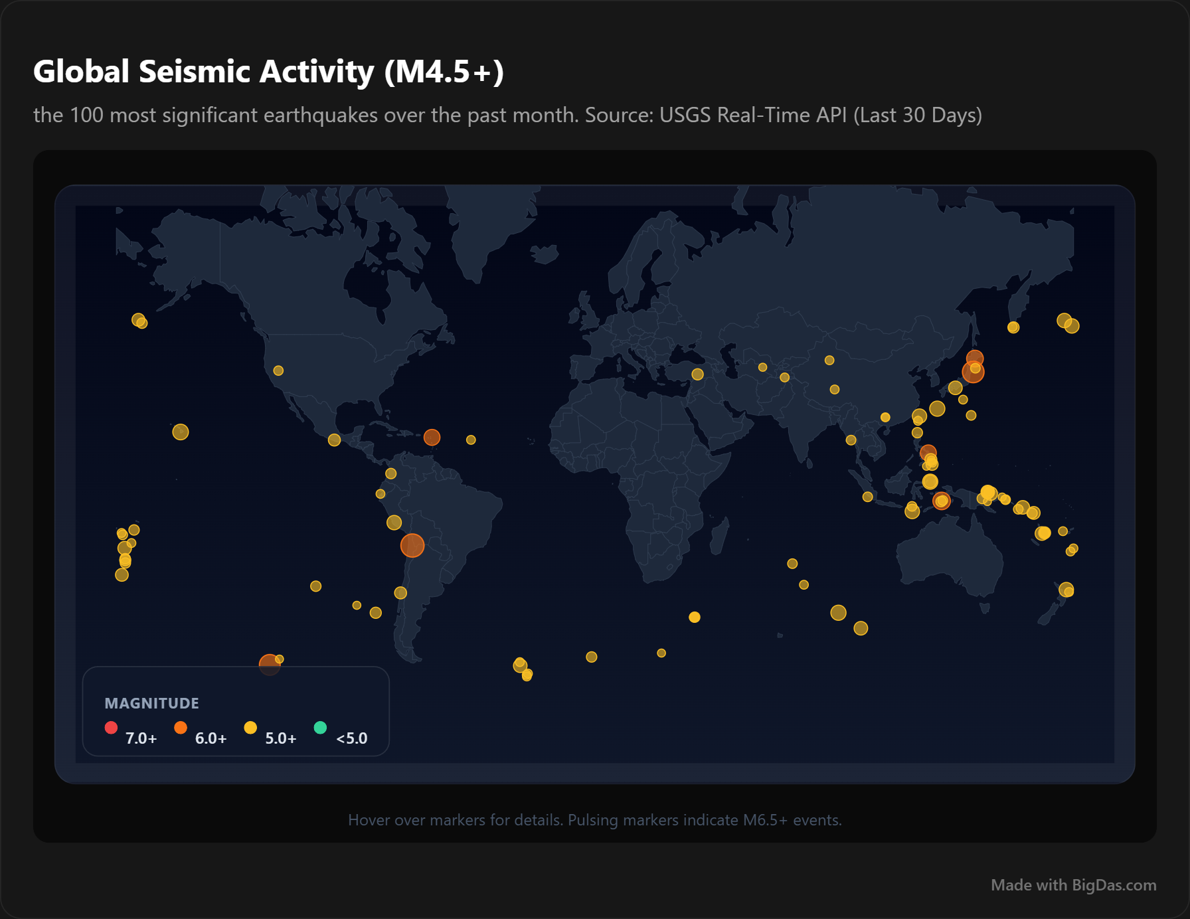Screen dimensions: 1190x919
Task: Select the orange quake marker in the Caribbean
Action: coord(432,437)
